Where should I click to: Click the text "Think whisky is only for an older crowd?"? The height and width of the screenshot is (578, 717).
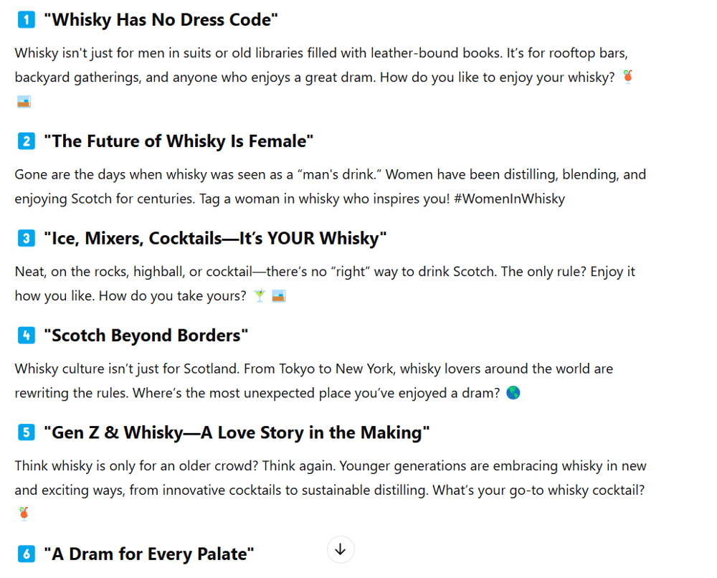coord(137,465)
